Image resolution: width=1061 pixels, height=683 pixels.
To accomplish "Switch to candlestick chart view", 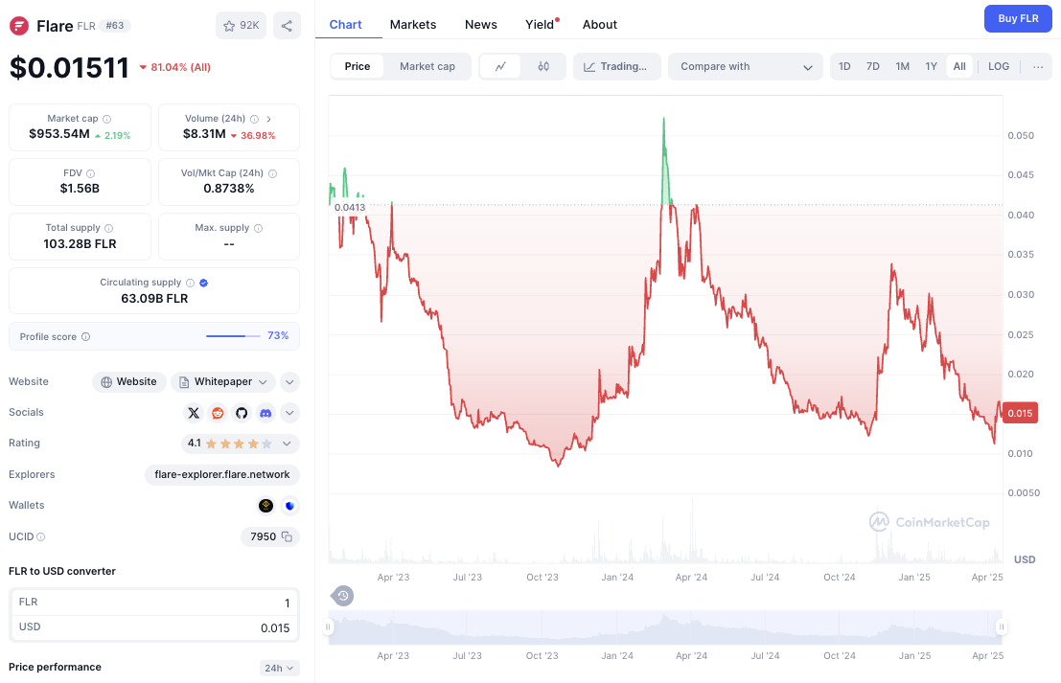I will pyautogui.click(x=543, y=66).
